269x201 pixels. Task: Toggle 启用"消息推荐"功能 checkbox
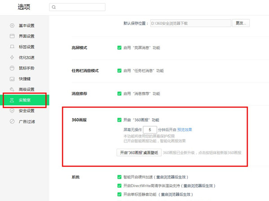click(119, 94)
